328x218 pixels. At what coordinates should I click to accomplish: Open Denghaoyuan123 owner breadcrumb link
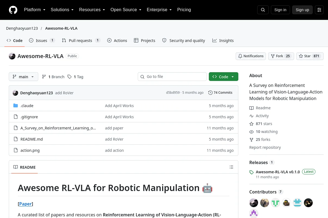click(x=22, y=28)
